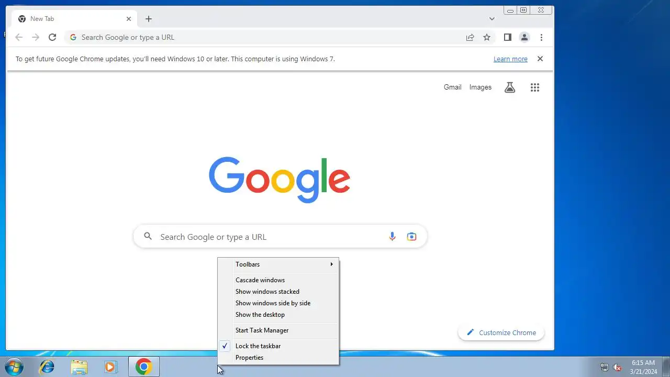This screenshot has height=377, width=670.
Task: Close the New Tab tab
Action: point(129,19)
